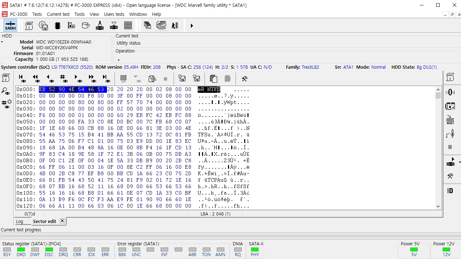Click the power switch icon in right sidebar

(450, 134)
